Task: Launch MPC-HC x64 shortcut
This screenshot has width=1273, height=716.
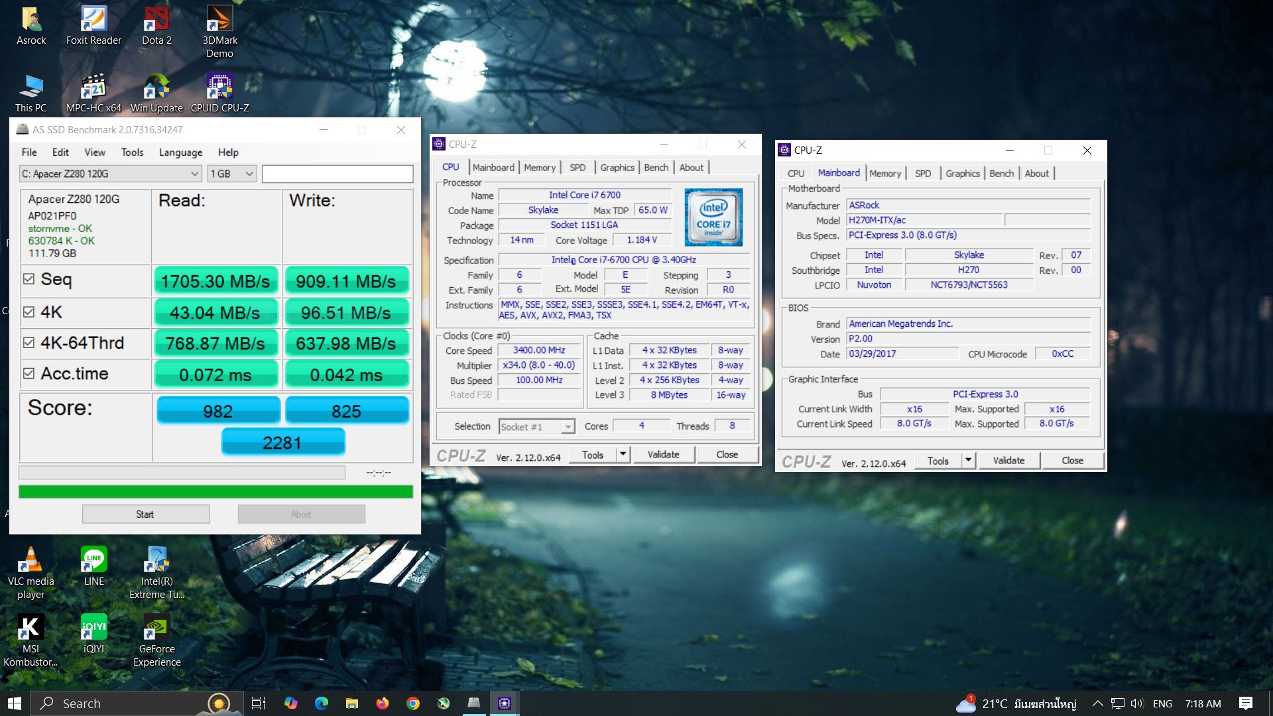Action: click(x=93, y=93)
